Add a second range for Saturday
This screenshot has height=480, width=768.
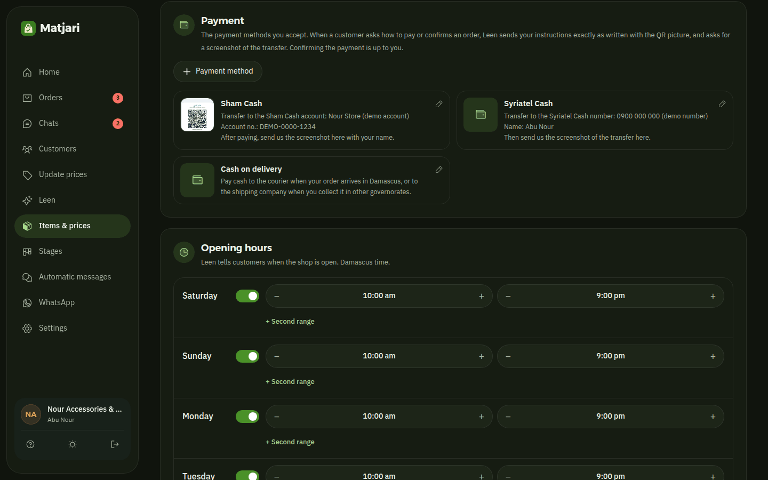point(290,322)
